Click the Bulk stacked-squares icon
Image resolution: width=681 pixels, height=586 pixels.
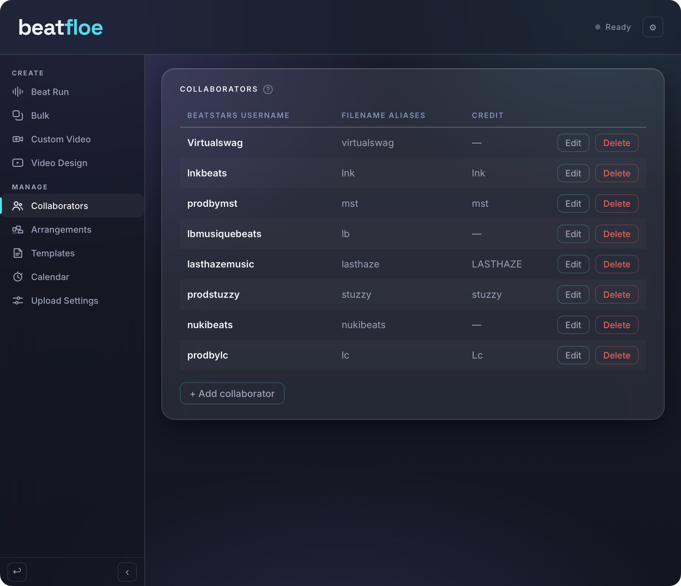pyautogui.click(x=18, y=115)
